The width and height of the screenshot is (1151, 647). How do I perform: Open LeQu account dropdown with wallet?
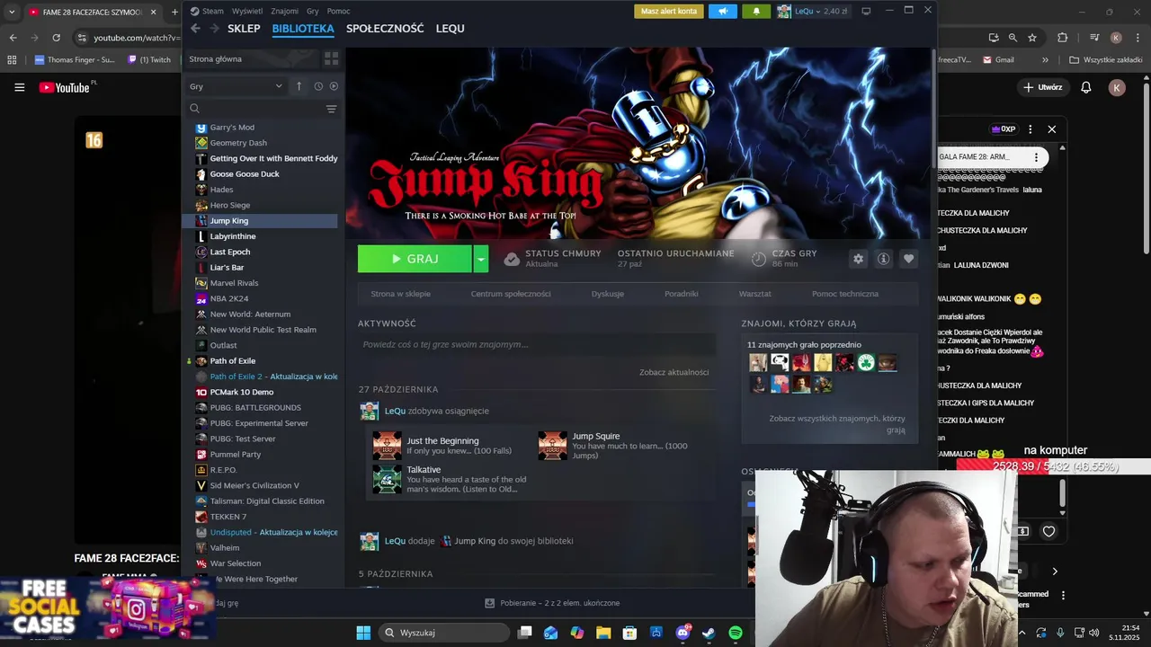812,12
